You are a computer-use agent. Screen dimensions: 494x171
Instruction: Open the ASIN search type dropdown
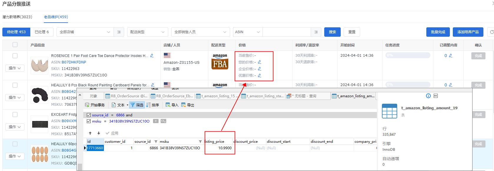pyautogui.click(x=248, y=32)
